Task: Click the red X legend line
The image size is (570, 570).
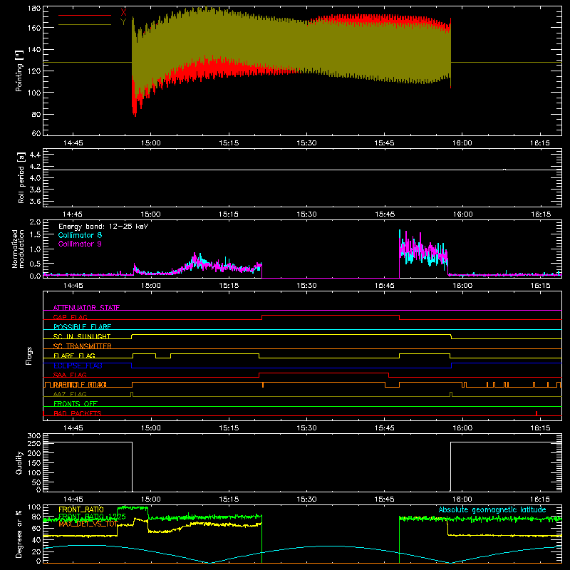Action: coord(85,15)
